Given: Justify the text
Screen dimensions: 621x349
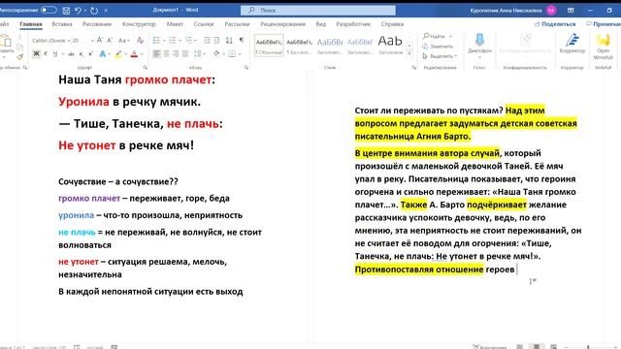Looking at the screenshot, I should pyautogui.click(x=185, y=54).
